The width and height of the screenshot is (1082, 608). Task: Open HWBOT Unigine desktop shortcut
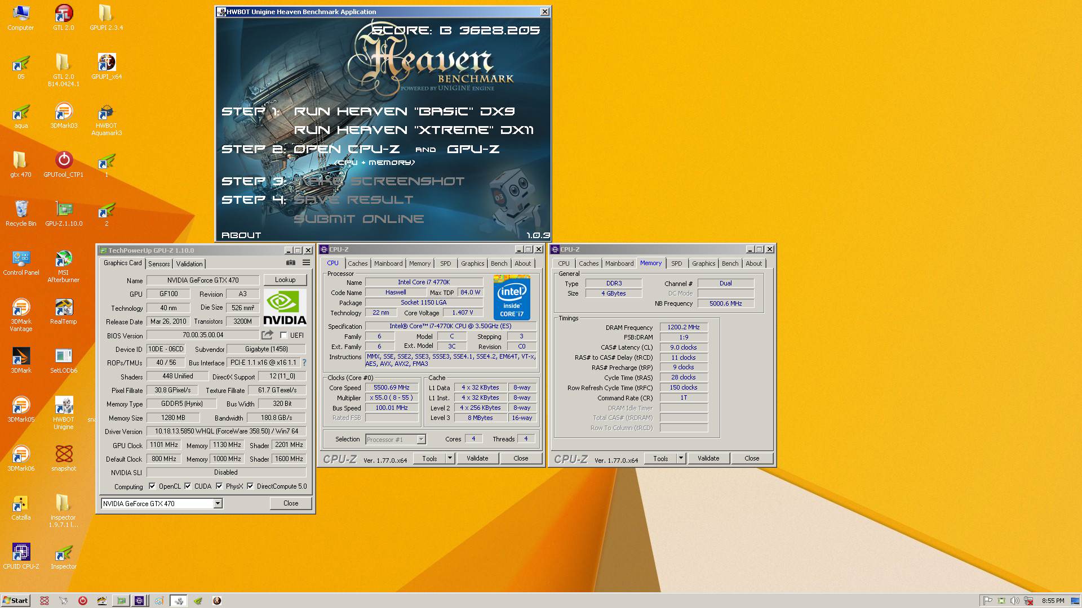(64, 413)
